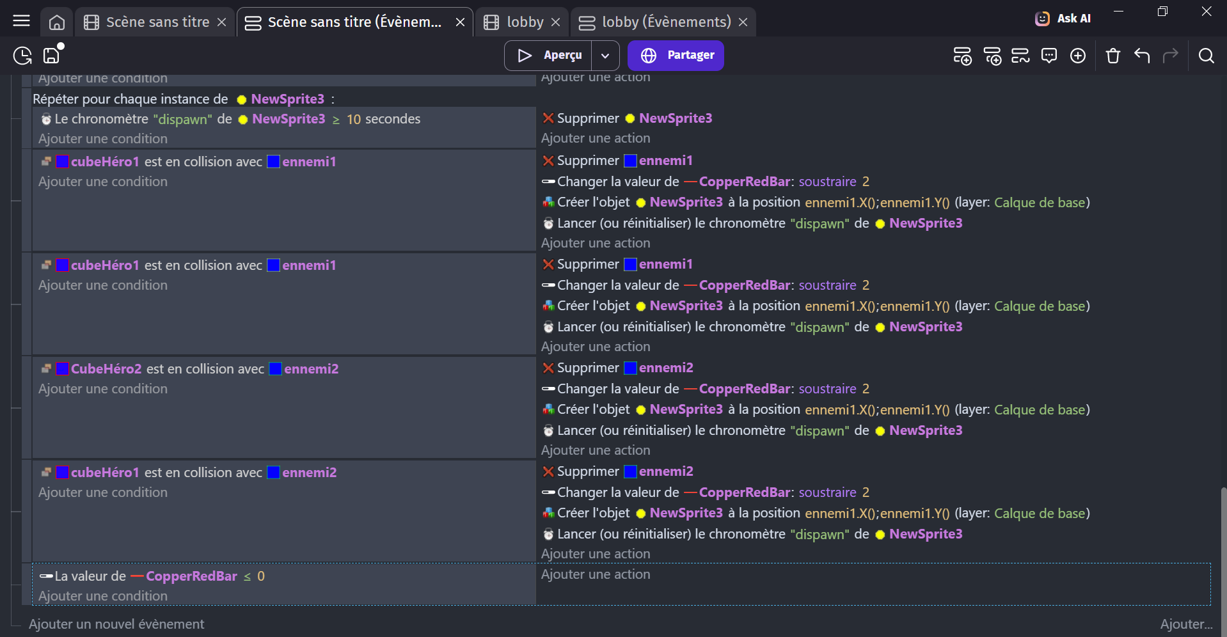Expand the Aperçu dropdown arrow
Screen dimensions: 1227x637
605,56
